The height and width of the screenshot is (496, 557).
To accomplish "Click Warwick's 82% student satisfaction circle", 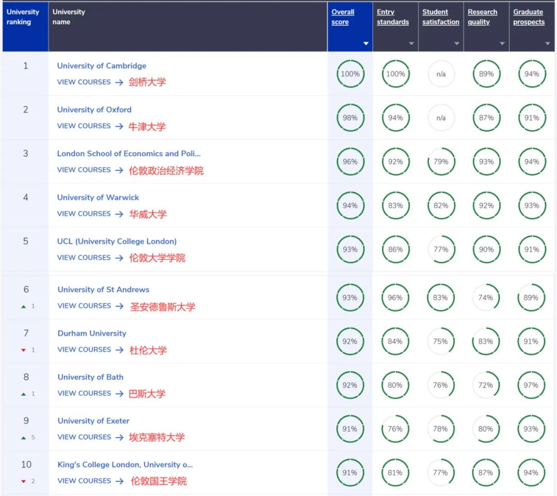I will tap(441, 206).
